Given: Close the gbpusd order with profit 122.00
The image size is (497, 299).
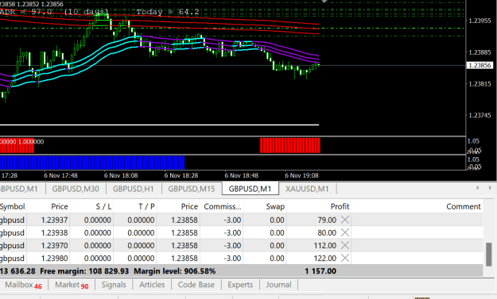Looking at the screenshot, I should tap(345, 259).
